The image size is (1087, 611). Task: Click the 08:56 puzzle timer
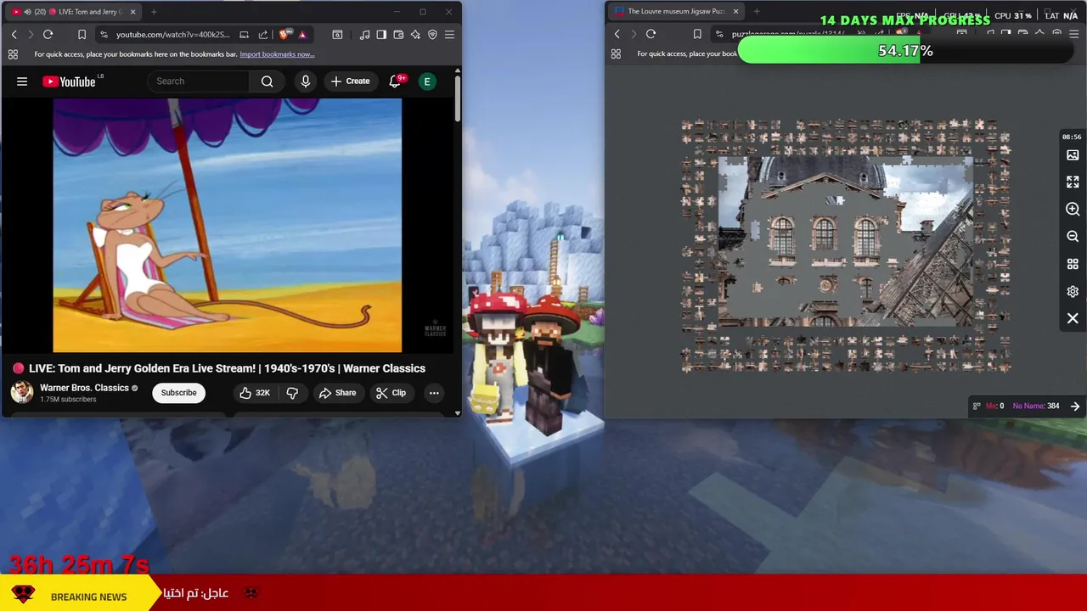click(x=1072, y=137)
